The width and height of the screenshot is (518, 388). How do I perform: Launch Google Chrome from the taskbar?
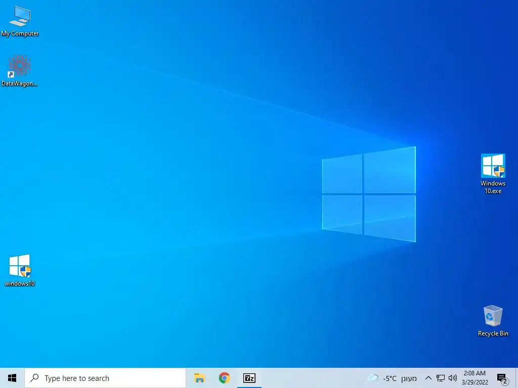[x=224, y=378]
